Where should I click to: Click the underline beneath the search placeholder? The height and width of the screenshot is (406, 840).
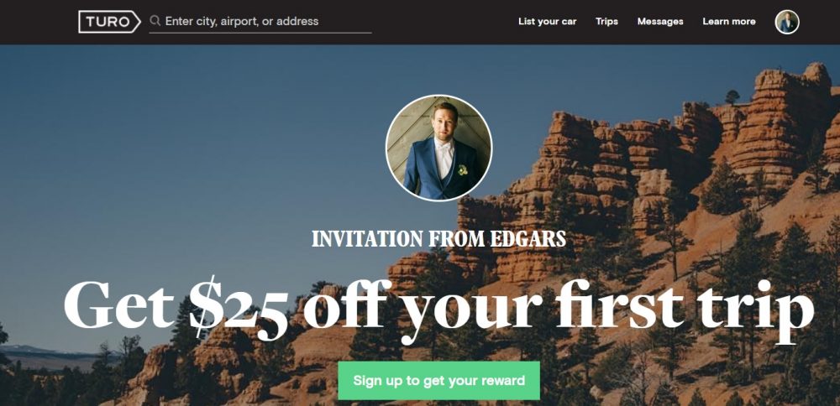(260, 33)
